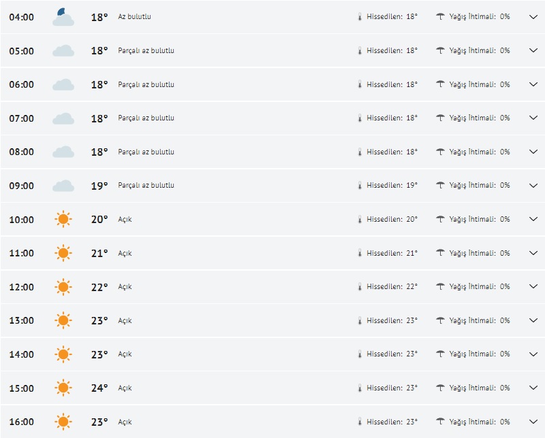Image resolution: width=545 pixels, height=438 pixels.
Task: Click the thermometer icon in 12:00 row
Action: point(360,287)
